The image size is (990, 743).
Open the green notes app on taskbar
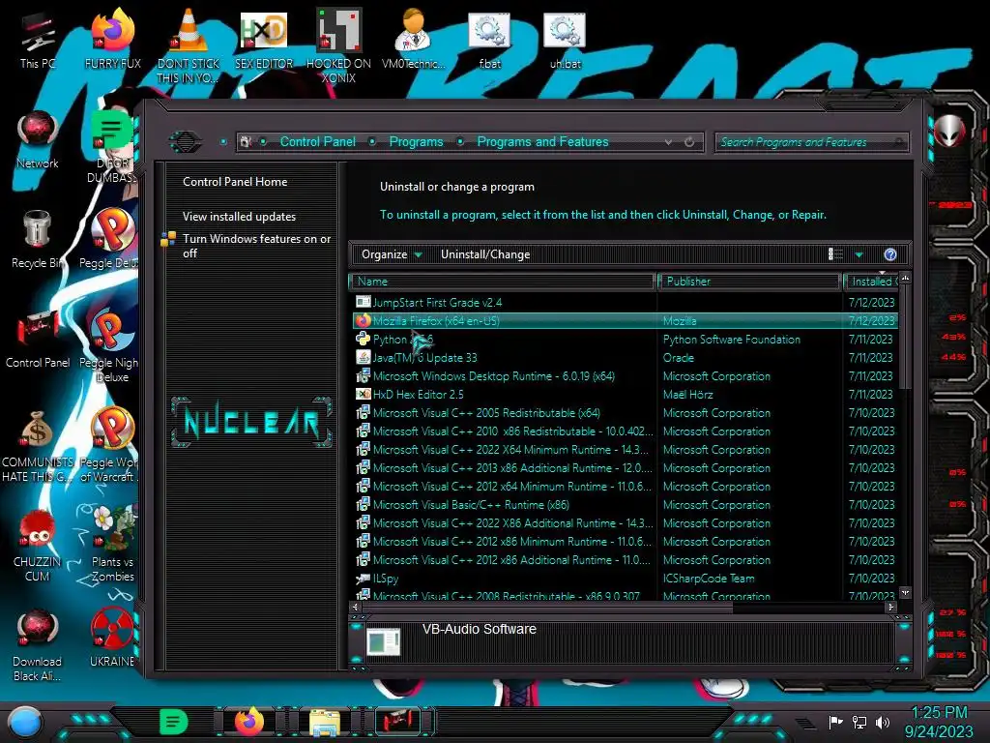coord(173,722)
